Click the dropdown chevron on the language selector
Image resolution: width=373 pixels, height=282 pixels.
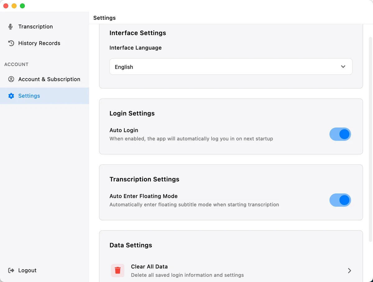pyautogui.click(x=343, y=67)
